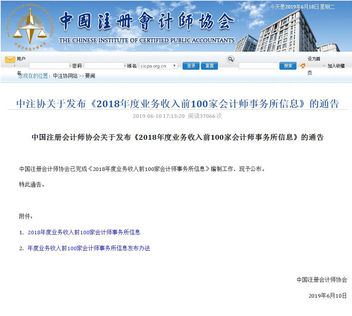Click the 中国注册會计师协会 banner title

(x=146, y=22)
